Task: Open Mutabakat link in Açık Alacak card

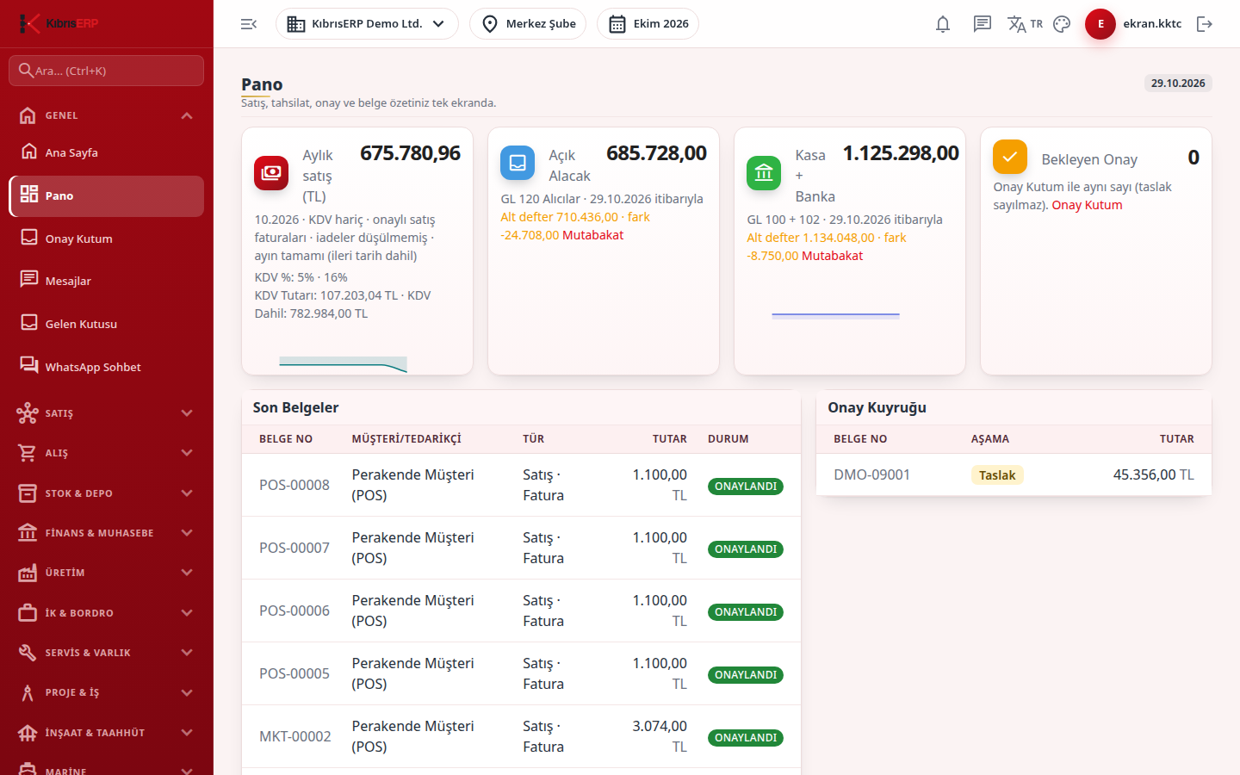Action: click(x=592, y=235)
